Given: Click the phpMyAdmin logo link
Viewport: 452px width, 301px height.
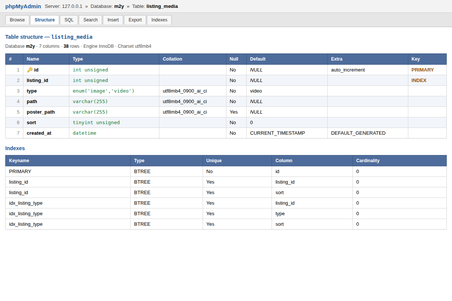Looking at the screenshot, I should (23, 6).
